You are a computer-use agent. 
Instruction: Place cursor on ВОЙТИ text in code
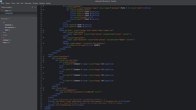[97, 45]
